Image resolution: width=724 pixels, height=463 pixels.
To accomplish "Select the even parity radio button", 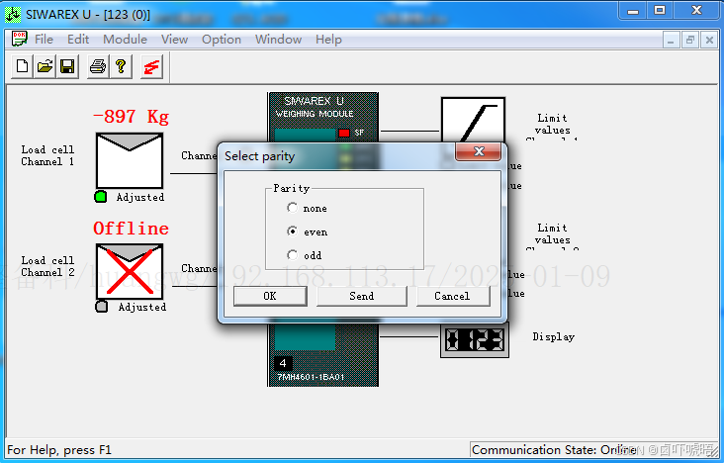I will 293,231.
